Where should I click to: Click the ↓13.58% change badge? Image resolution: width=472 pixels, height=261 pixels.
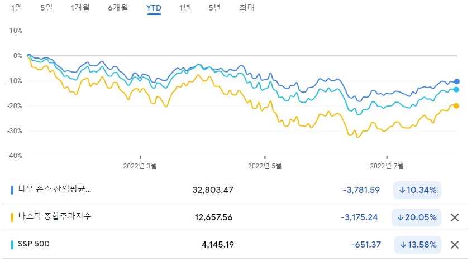tap(418, 245)
